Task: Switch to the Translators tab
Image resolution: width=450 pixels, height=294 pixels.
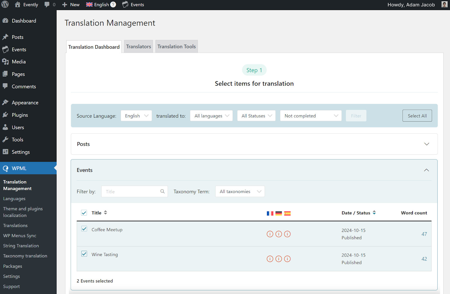Action: 138,46
